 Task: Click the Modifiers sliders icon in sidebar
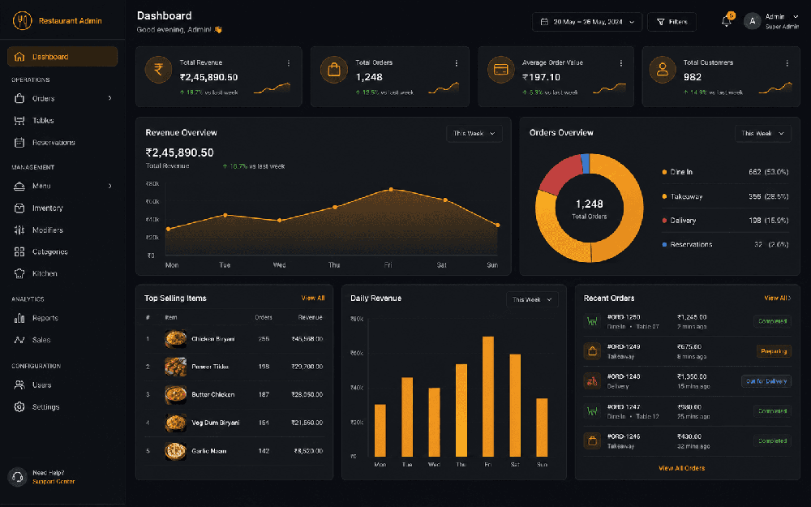click(x=19, y=230)
